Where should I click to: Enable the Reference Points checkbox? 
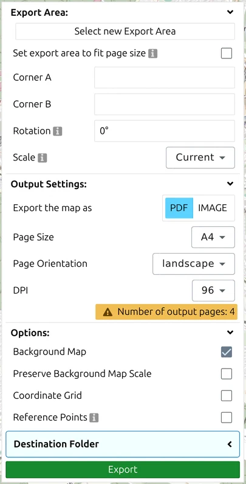click(227, 418)
